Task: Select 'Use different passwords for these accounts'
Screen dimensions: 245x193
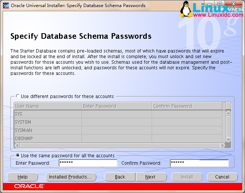Action: [18, 96]
